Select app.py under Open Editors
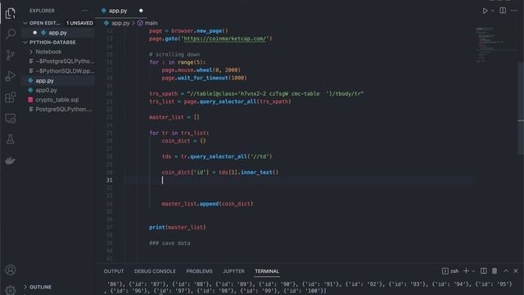The height and width of the screenshot is (295, 524). [57, 33]
